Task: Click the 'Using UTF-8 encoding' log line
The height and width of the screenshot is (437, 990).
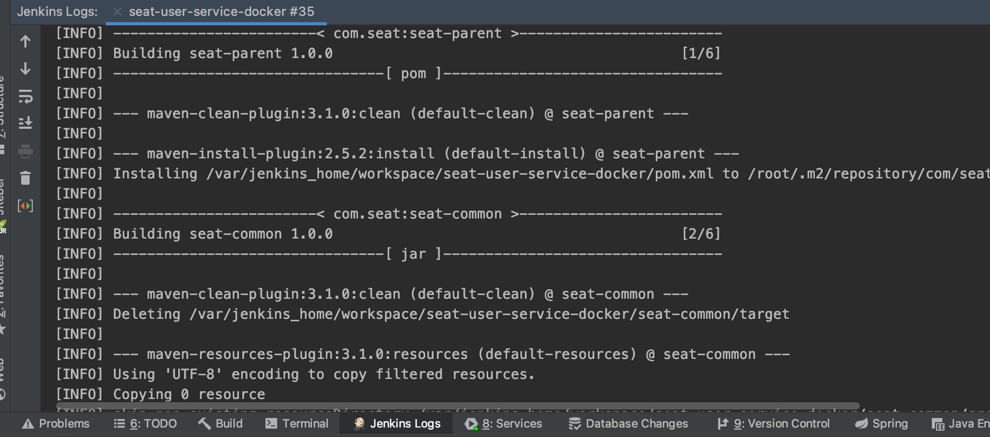Action: [296, 374]
